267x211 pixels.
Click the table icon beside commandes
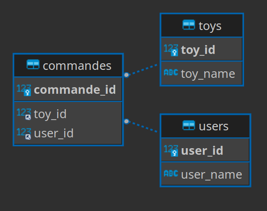point(33,64)
